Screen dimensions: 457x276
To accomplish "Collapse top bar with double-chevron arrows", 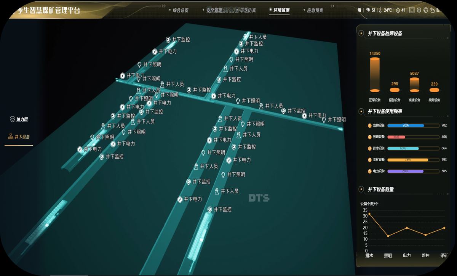I will pyautogui.click(x=333, y=6).
